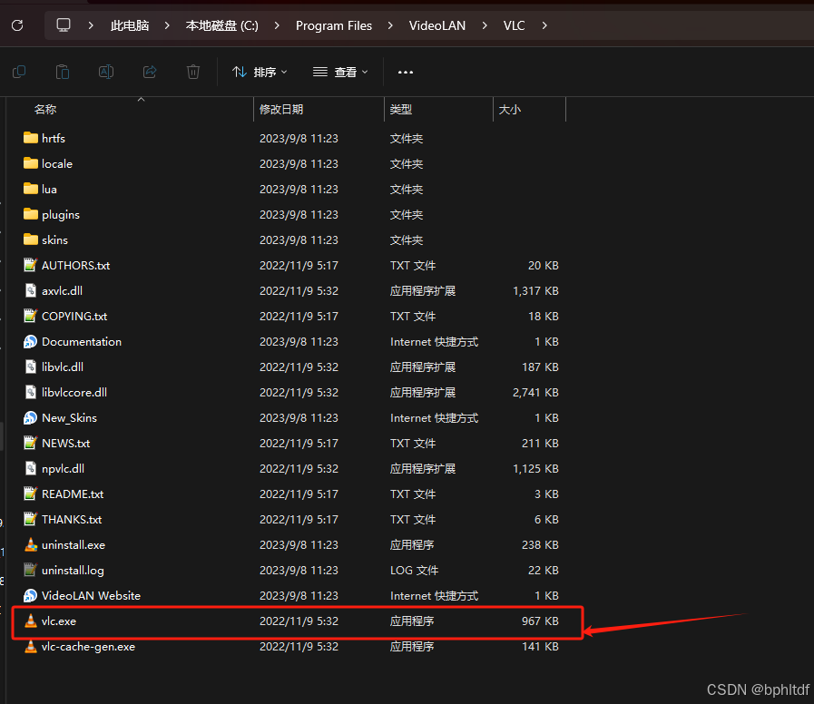Click the 211 KB size cell
This screenshot has width=814, height=704.
(540, 443)
